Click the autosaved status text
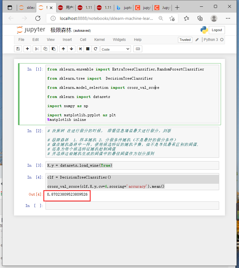The image size is (239, 268). tap(82, 31)
